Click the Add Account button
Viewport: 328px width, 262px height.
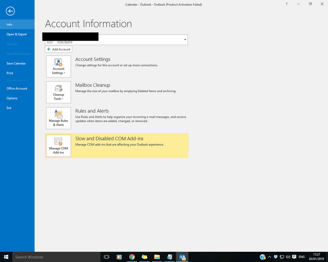point(58,49)
